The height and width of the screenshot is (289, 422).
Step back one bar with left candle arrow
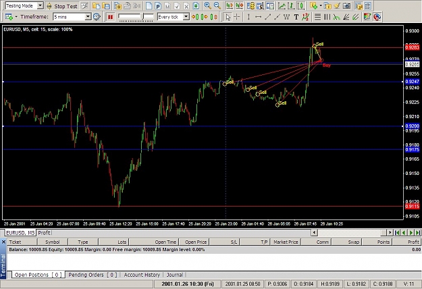pos(195,17)
